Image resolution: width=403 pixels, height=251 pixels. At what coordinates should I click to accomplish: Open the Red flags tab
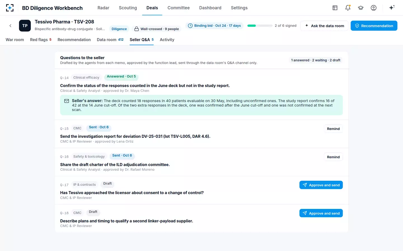click(x=41, y=40)
